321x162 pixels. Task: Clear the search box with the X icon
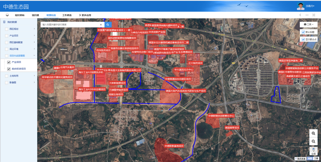tap(101, 25)
